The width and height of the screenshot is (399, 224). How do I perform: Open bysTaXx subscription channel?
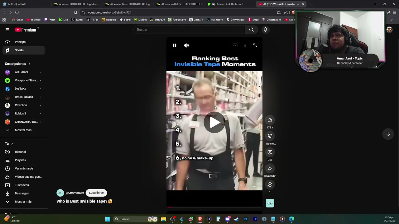tap(24, 89)
